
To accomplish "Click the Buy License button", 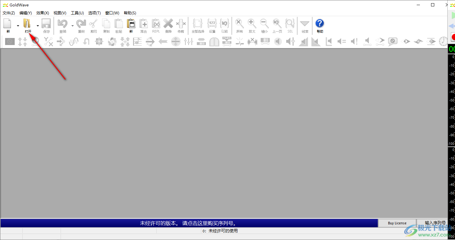I will pyautogui.click(x=397, y=223).
